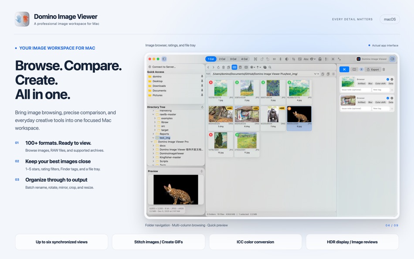Go forward with the right arrow

pos(214,67)
